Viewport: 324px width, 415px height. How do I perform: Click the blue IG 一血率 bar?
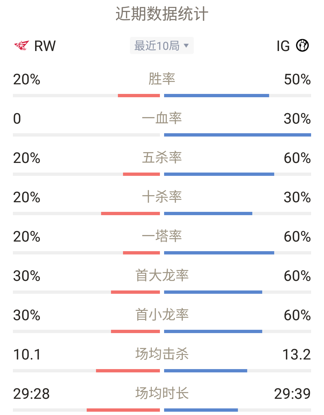pyautogui.click(x=238, y=135)
